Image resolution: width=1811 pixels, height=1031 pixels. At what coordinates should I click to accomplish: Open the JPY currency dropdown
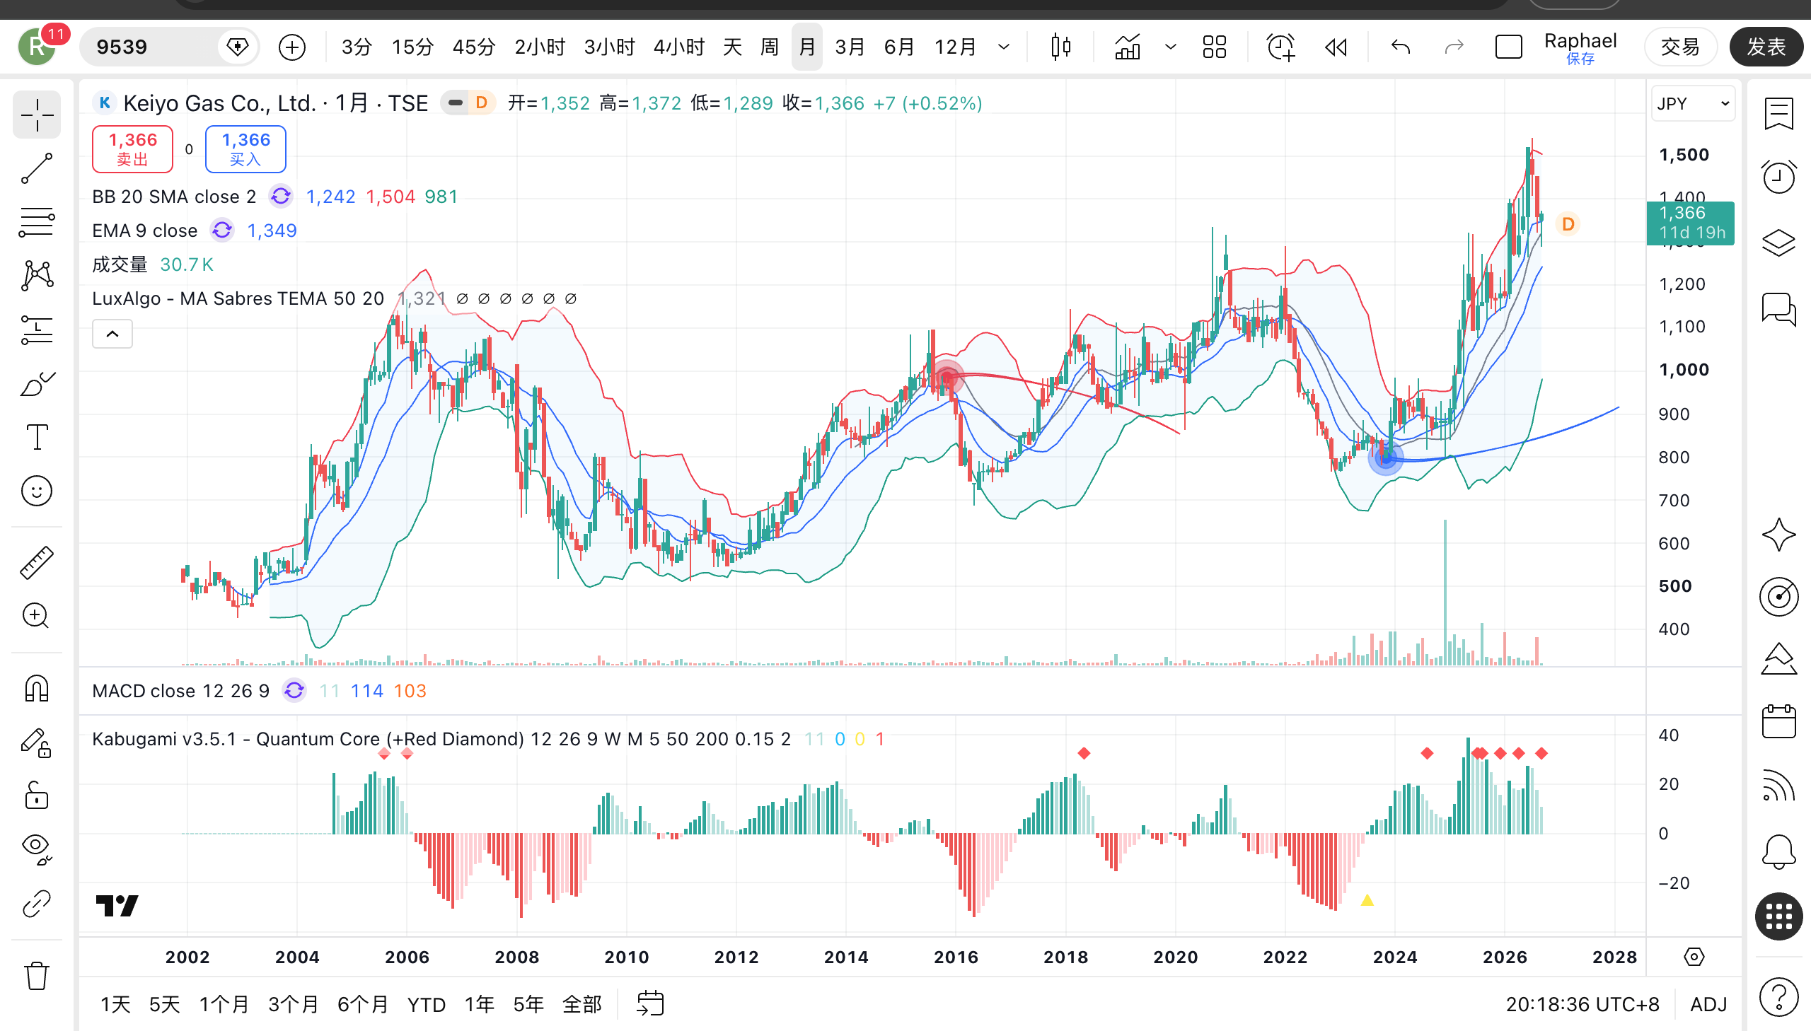tap(1692, 104)
